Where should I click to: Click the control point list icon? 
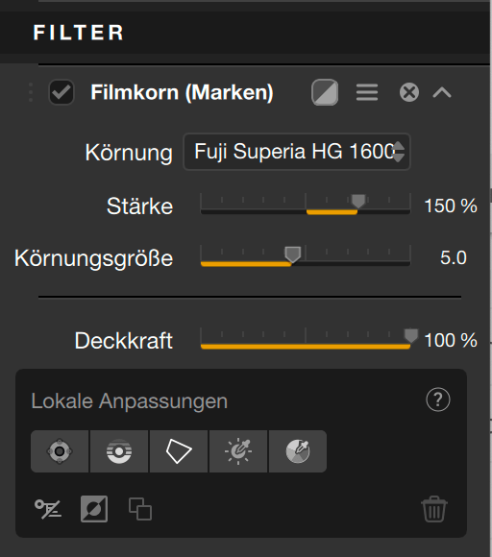click(x=48, y=509)
